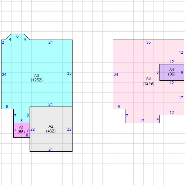Click the 6 dimension on A3's bottom-left edge

[x=119, y=107]
